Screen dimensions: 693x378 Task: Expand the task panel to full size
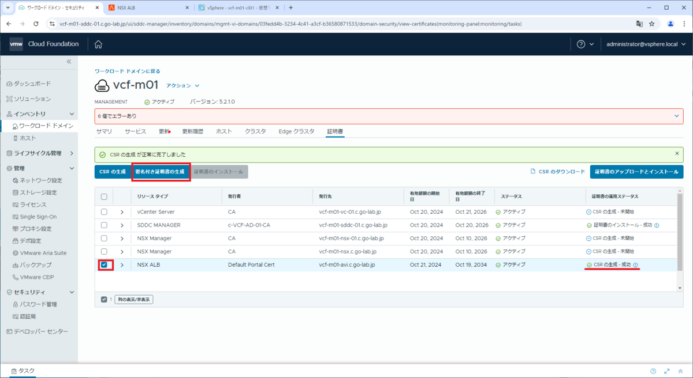pyautogui.click(x=667, y=371)
